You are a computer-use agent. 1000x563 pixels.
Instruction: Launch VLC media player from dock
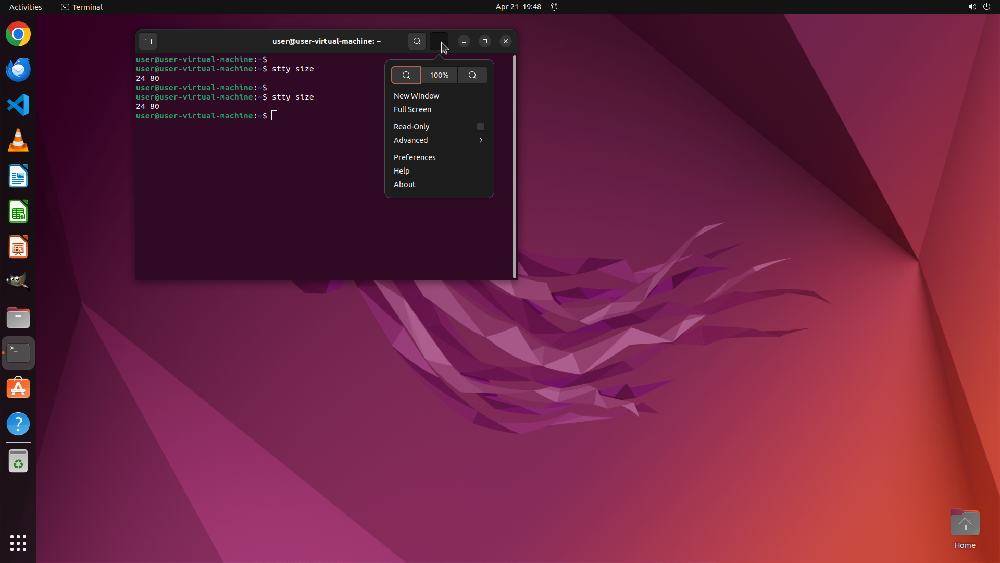(18, 140)
